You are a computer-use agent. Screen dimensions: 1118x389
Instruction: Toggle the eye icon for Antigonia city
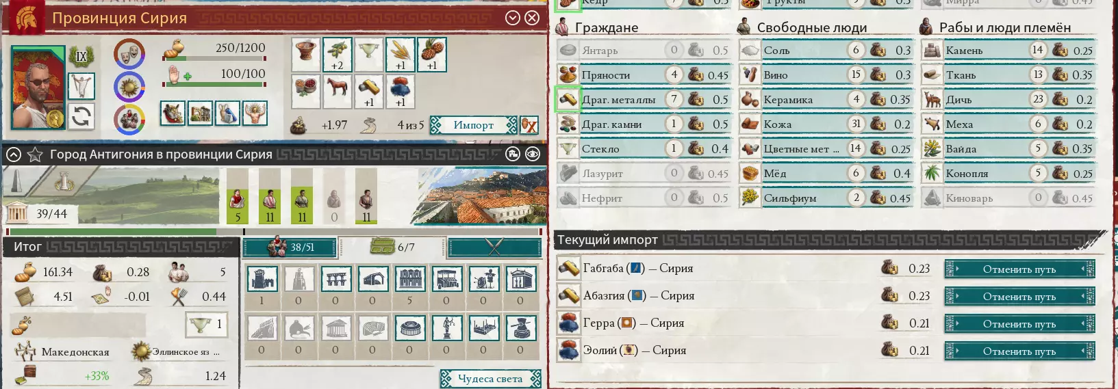533,155
